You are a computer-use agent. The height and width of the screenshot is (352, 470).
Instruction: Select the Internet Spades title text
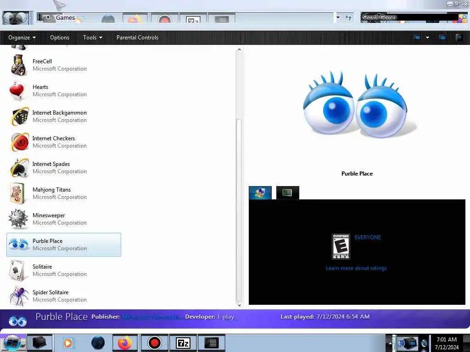point(51,164)
